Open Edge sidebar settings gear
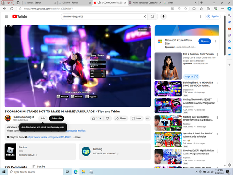 229,165
